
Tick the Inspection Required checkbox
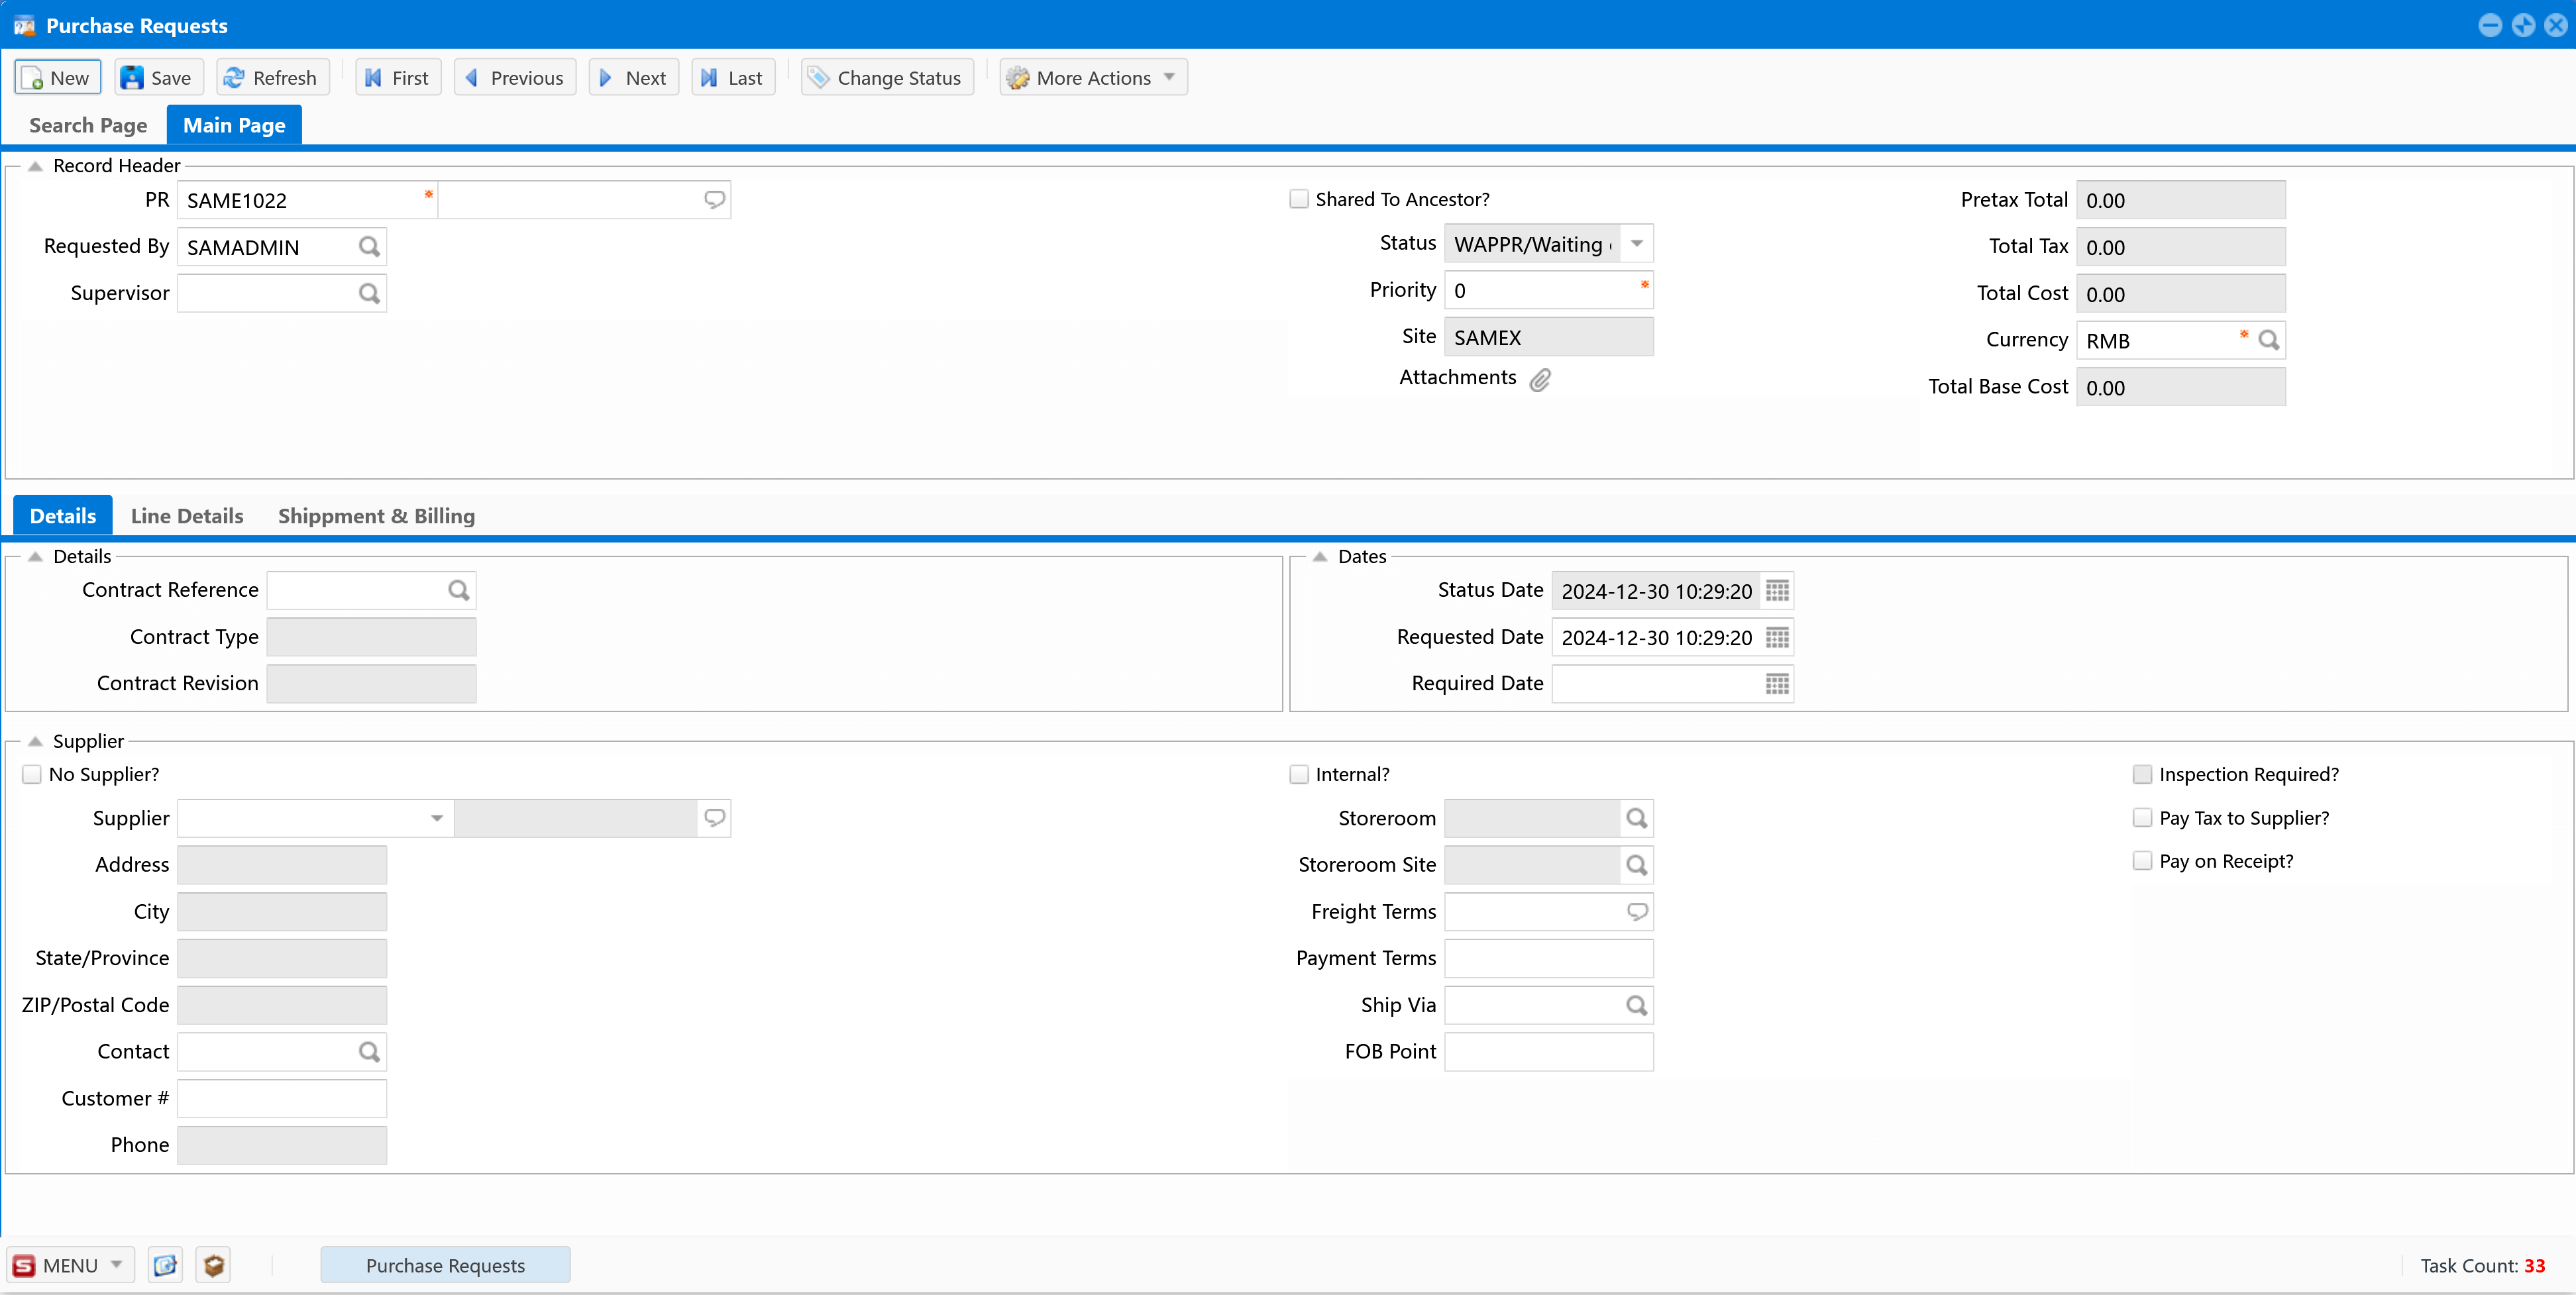pyautogui.click(x=2142, y=774)
